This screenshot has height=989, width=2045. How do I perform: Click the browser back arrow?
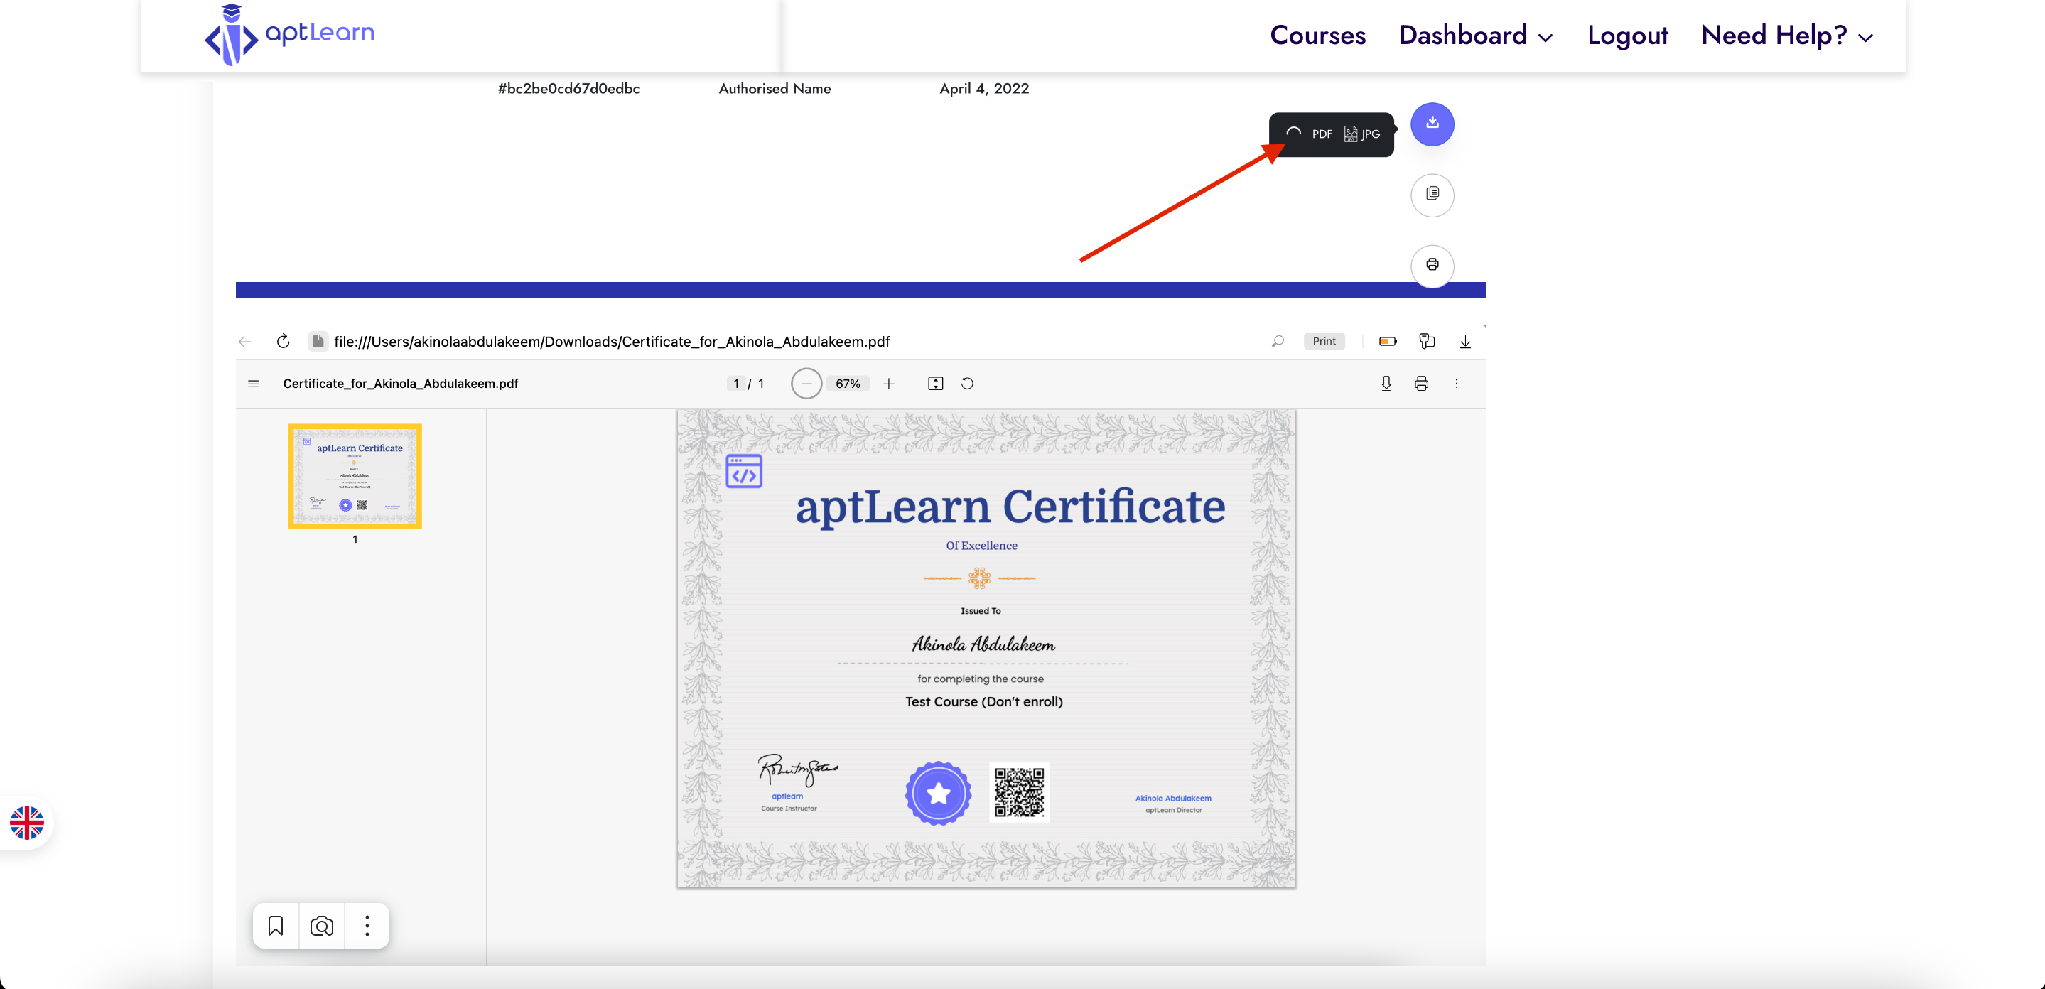coord(244,341)
